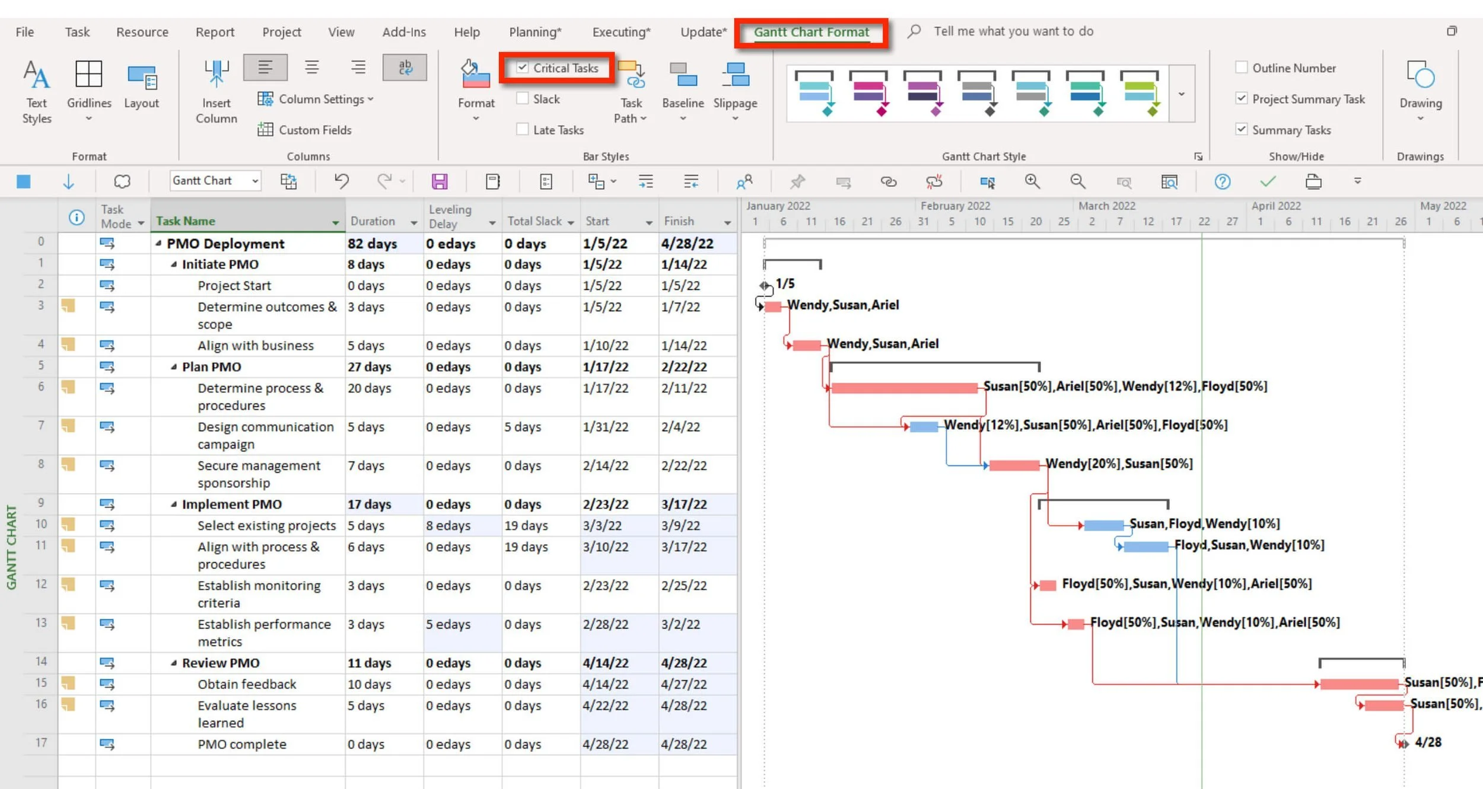Open the Finish column filter arrow

point(727,223)
